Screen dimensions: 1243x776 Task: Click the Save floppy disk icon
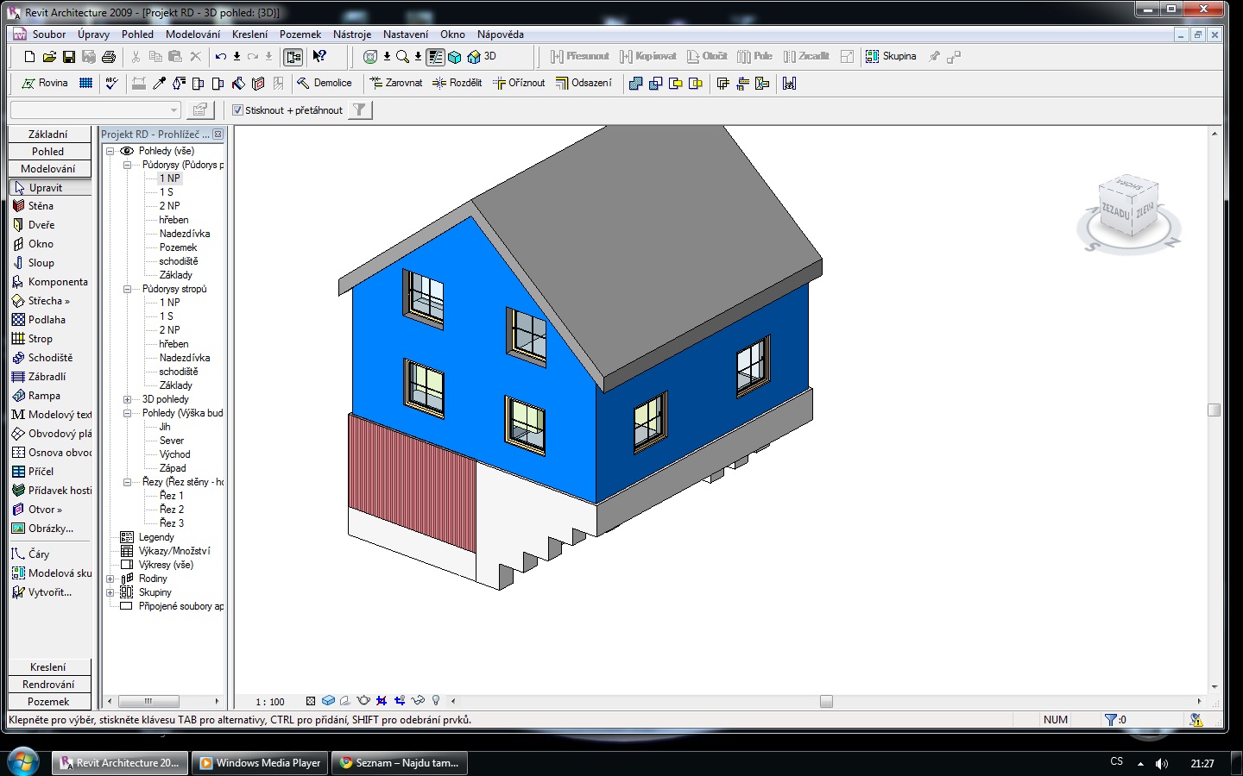(x=69, y=57)
